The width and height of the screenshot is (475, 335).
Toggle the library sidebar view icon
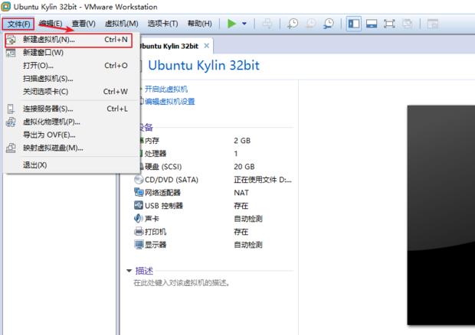point(353,24)
